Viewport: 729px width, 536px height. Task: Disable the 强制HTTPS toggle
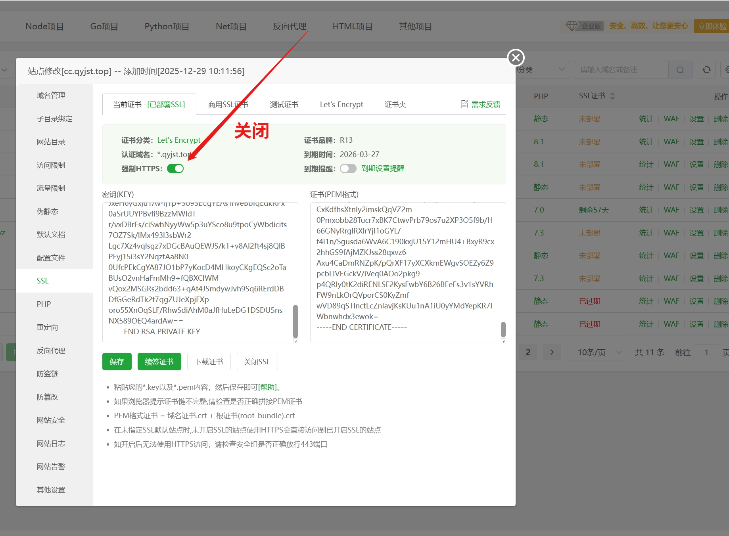click(x=175, y=168)
